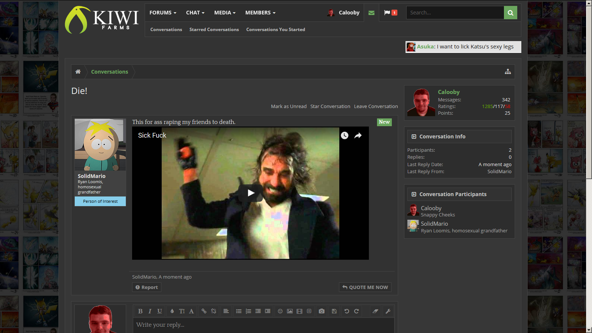This screenshot has width=592, height=333.
Task: Switch editor mode with wrench icon
Action: (388, 311)
